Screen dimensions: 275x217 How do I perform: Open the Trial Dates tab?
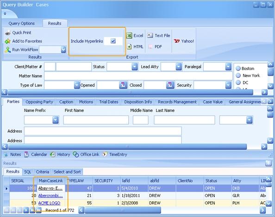pos(109,102)
